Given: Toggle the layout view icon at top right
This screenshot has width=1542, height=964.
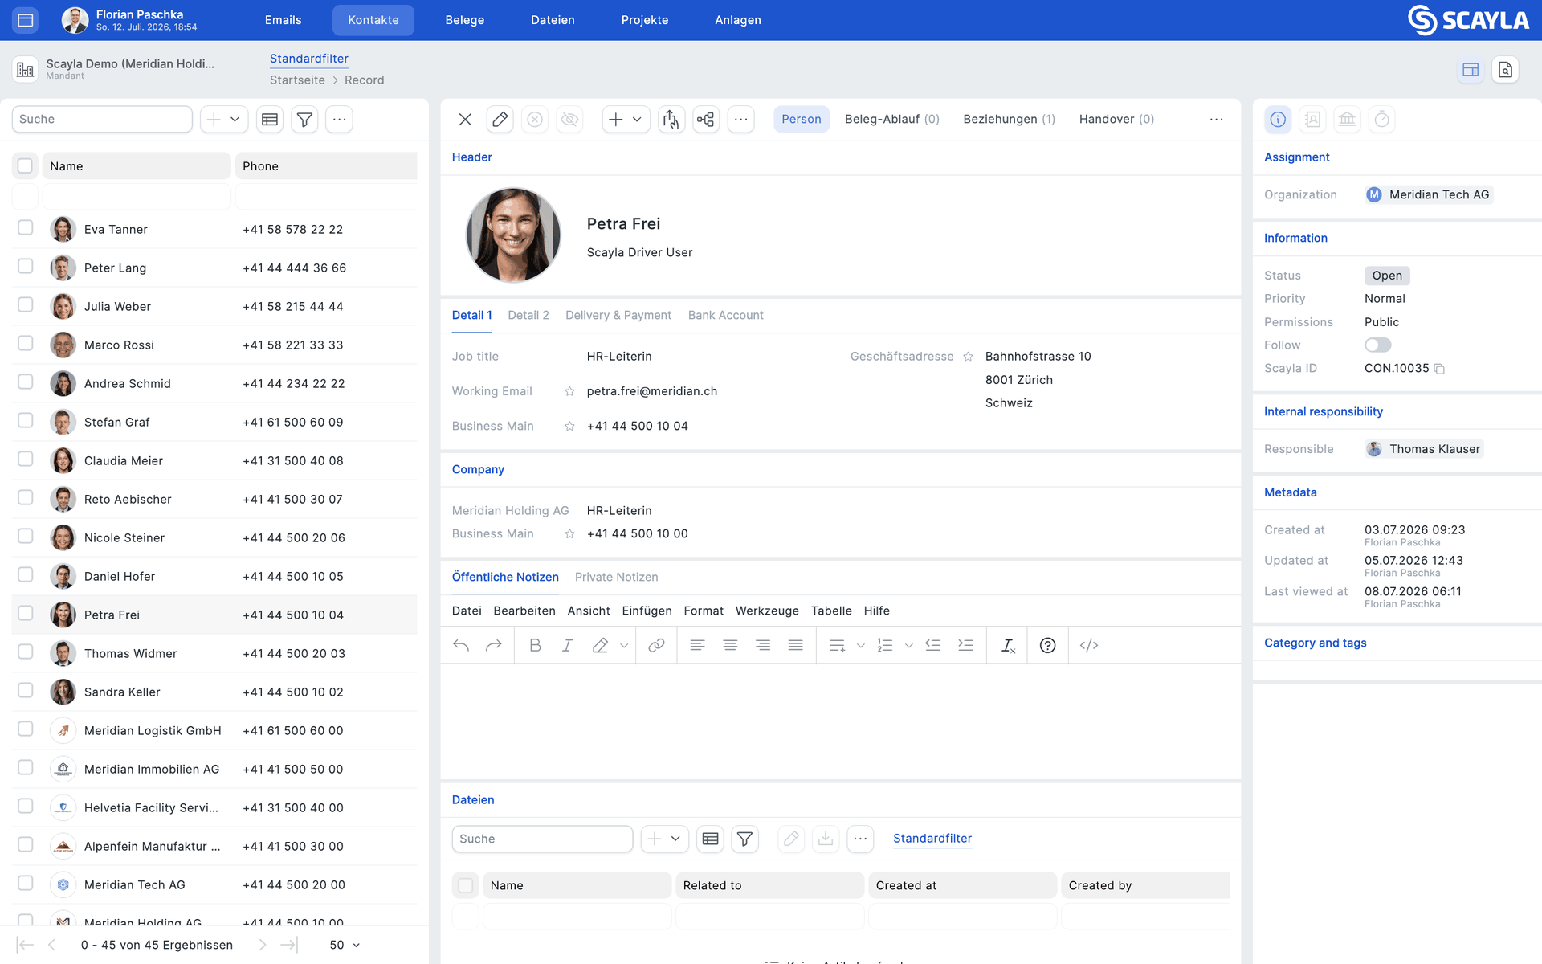Looking at the screenshot, I should [x=1471, y=70].
